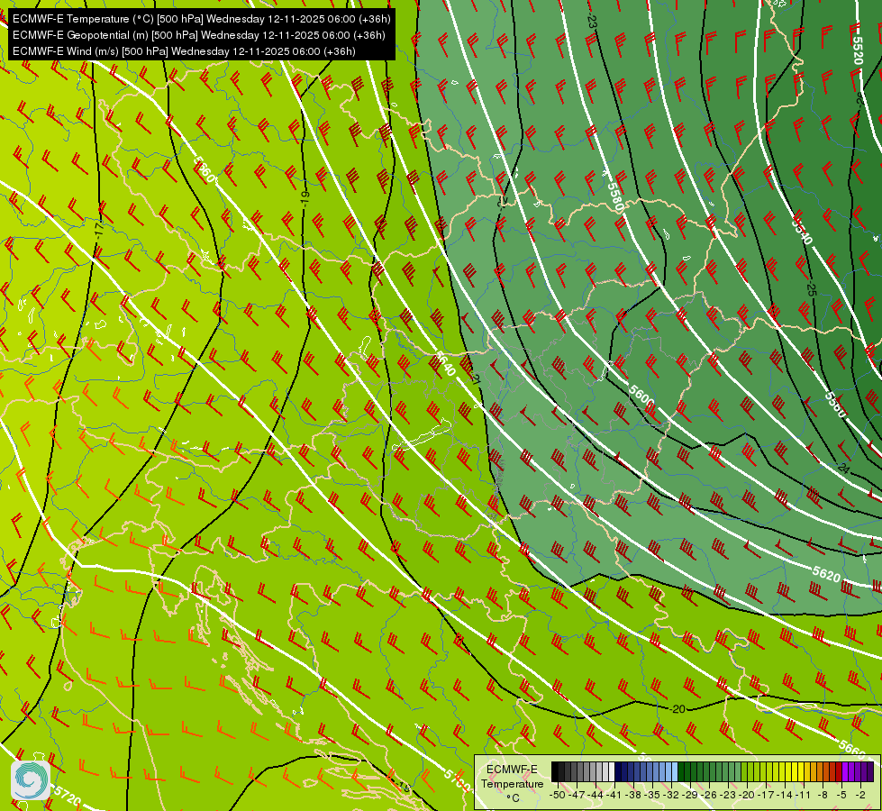The image size is (882, 811).
Task: Click the 5640 geopotential contour label
Action: click(445, 364)
